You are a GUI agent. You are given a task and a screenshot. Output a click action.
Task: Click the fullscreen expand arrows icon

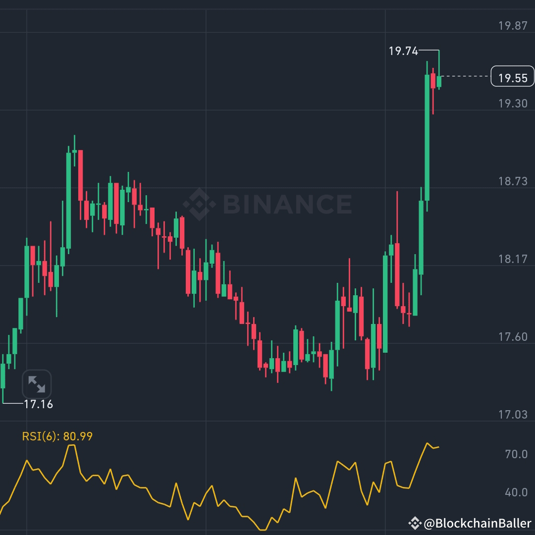36,384
